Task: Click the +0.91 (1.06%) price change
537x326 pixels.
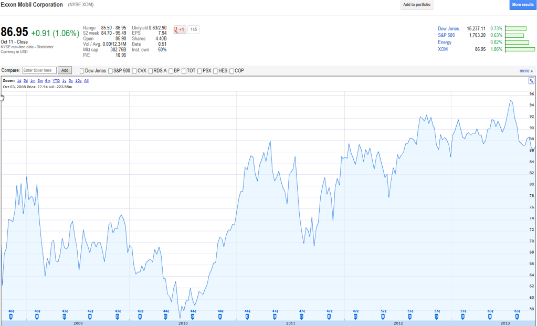Action: pyautogui.click(x=55, y=33)
